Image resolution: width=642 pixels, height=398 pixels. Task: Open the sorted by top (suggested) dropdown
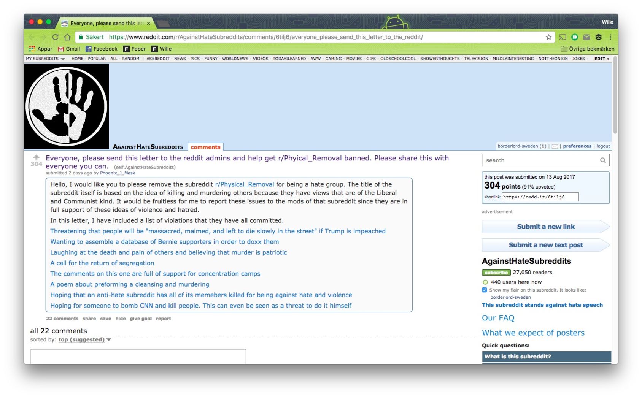click(84, 340)
